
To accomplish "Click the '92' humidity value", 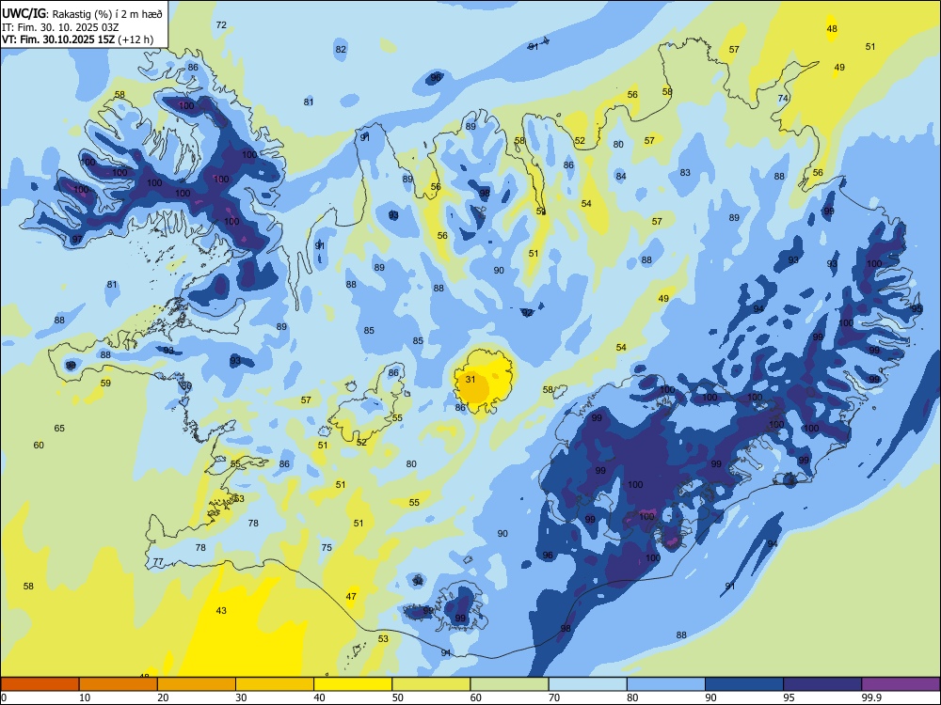I will pyautogui.click(x=527, y=312).
